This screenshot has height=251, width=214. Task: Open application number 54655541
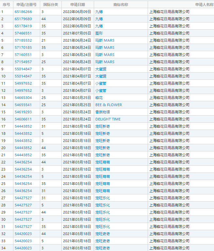(x=23, y=105)
